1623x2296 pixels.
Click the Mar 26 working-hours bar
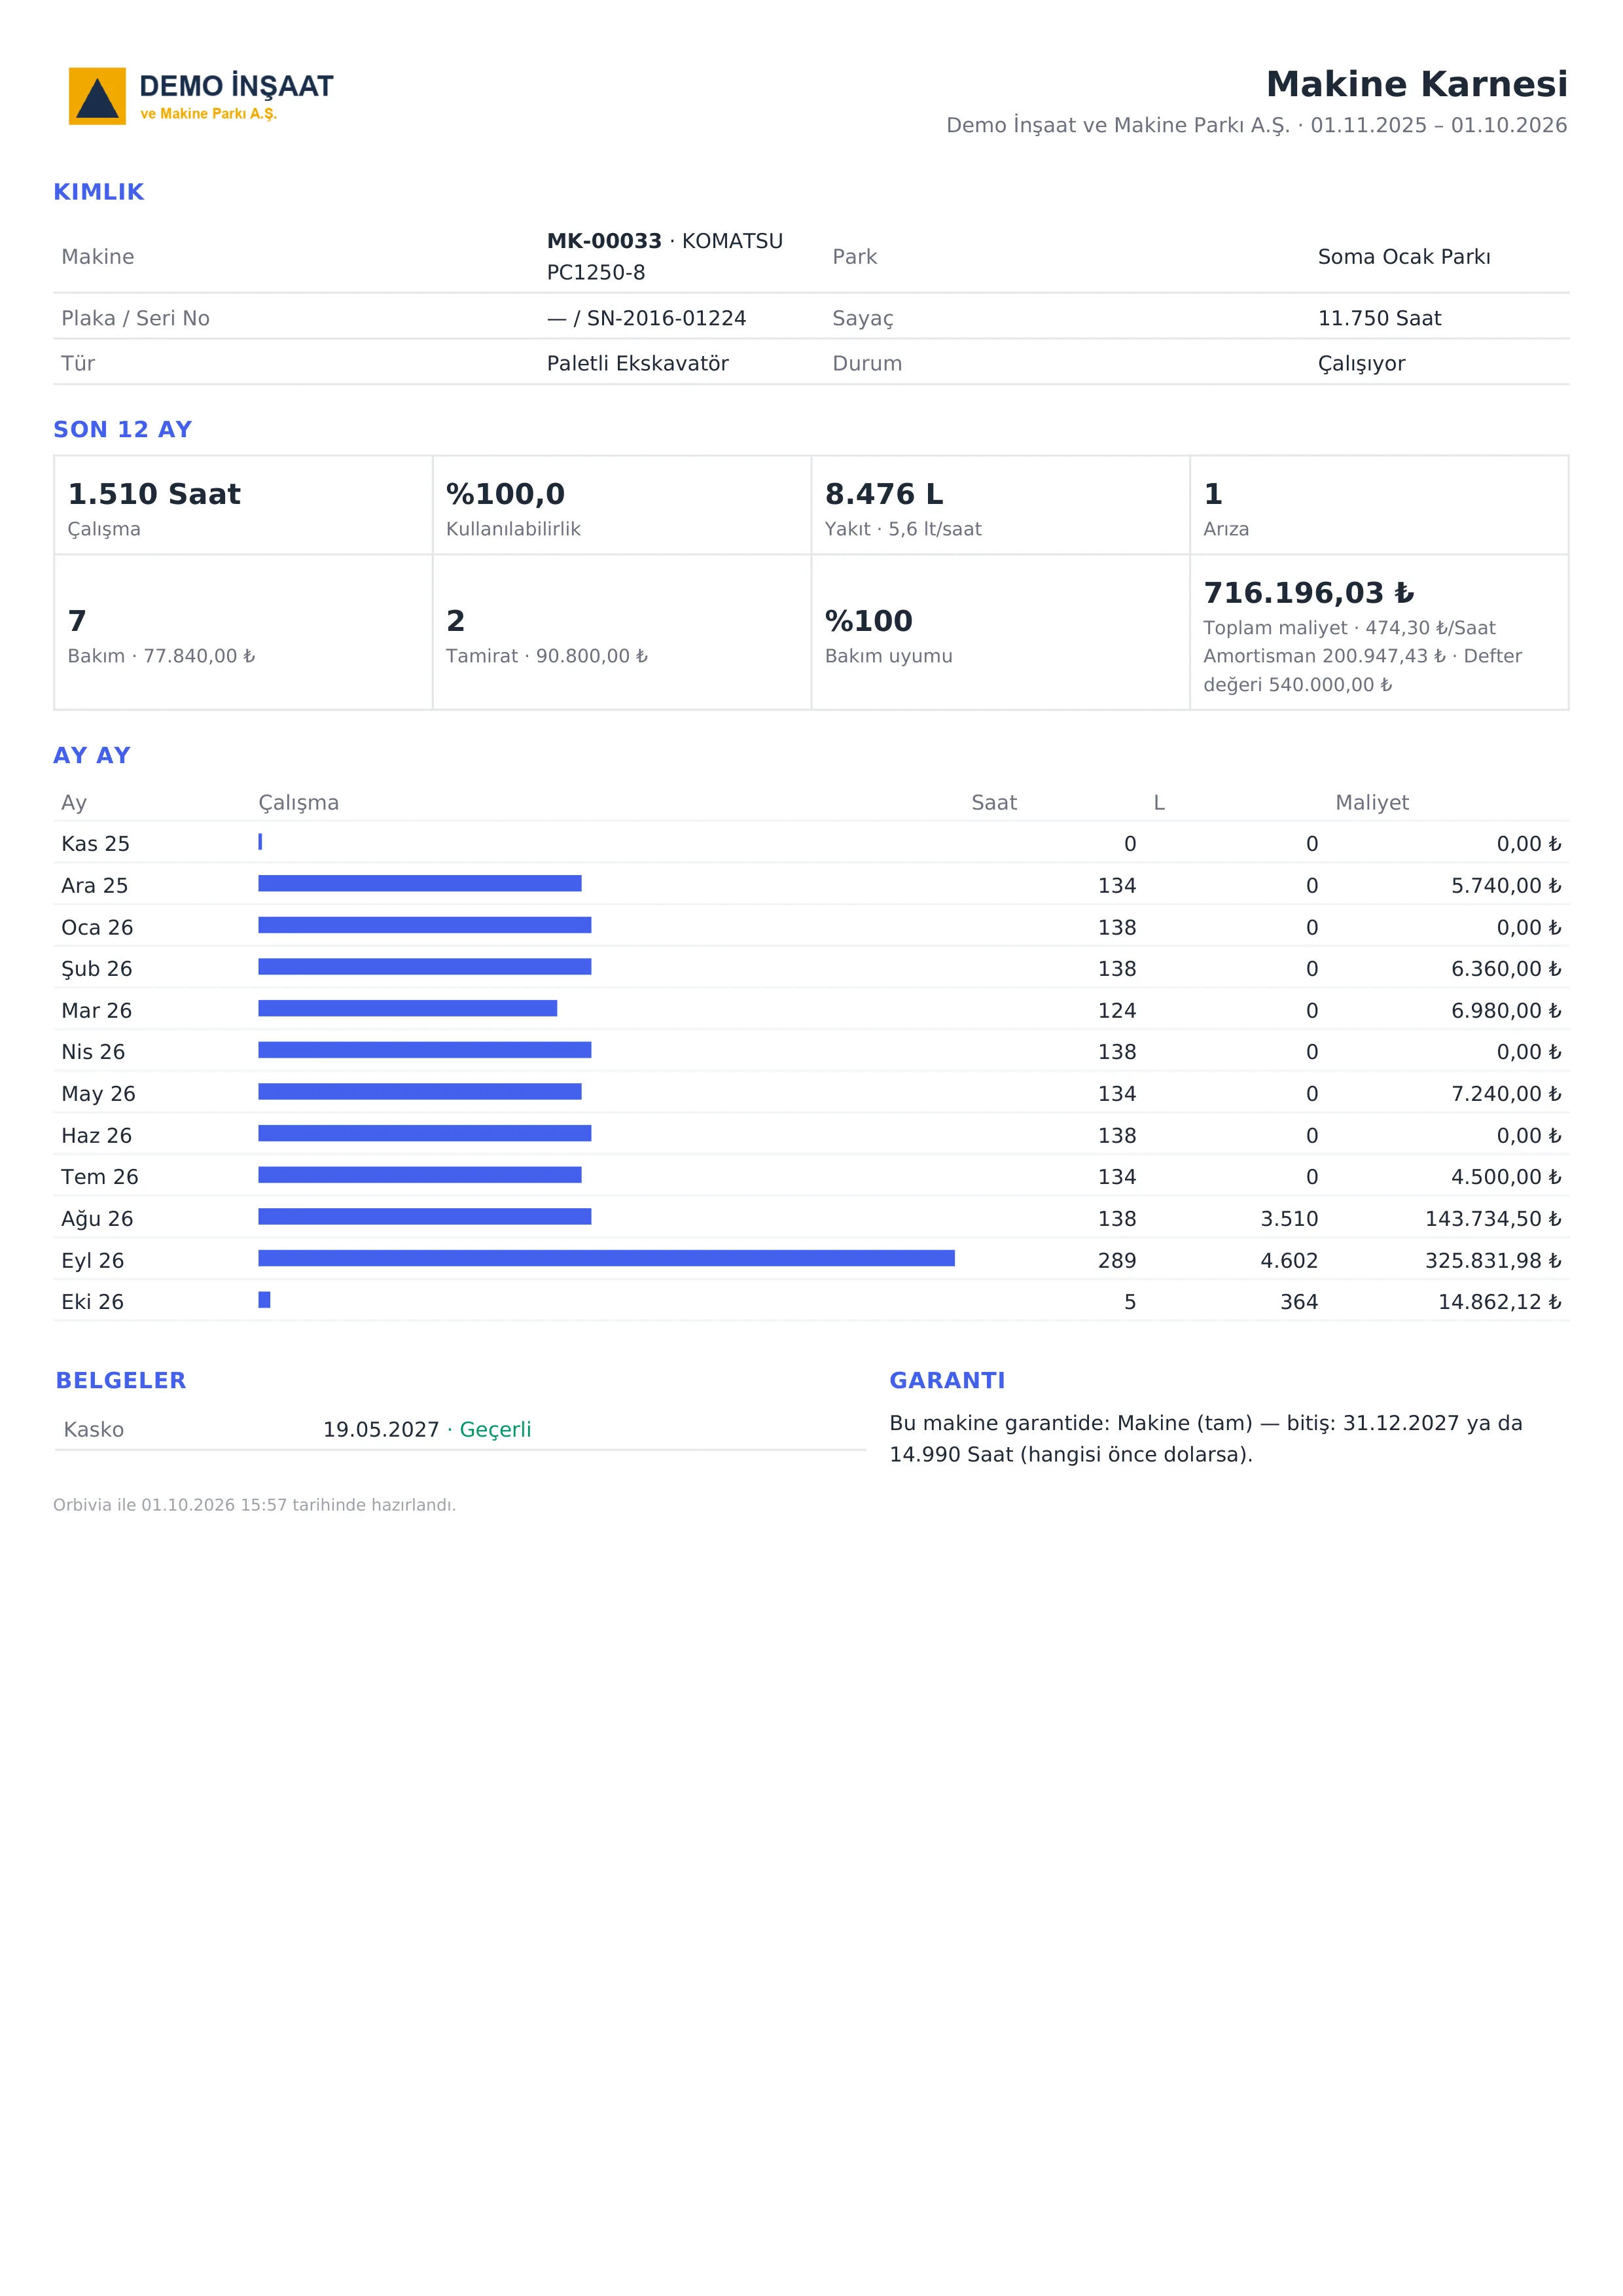coord(407,1008)
